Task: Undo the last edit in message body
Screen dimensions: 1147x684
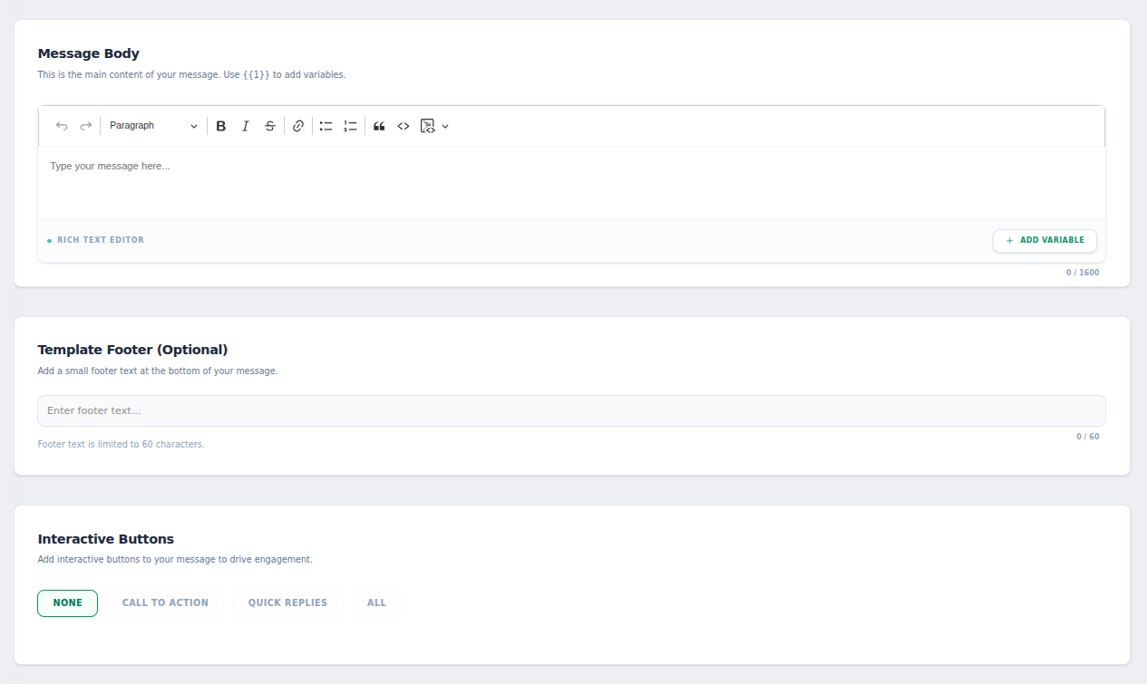Action: pos(62,126)
